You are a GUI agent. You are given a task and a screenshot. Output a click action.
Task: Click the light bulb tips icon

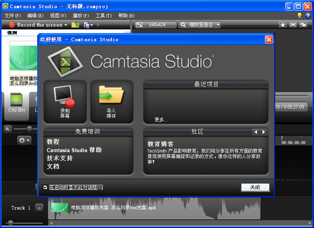pos(299,15)
